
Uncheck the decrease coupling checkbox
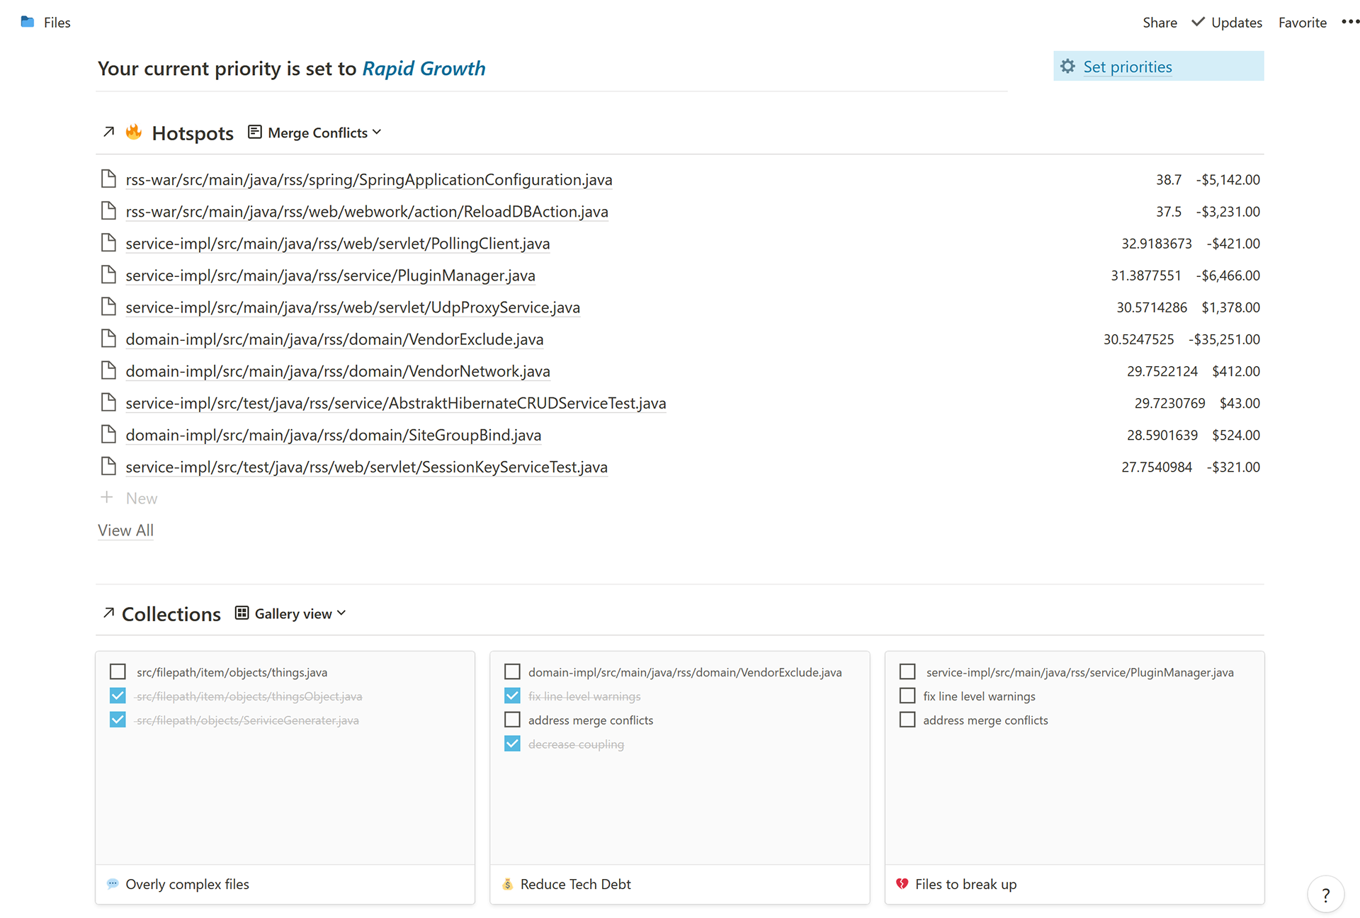coord(512,744)
